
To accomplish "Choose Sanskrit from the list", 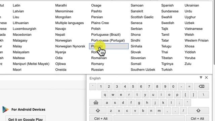I will 137,11.
